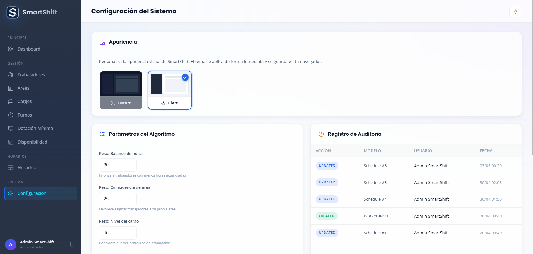The height and width of the screenshot is (254, 533).
Task: Select Configuración menu item
Action: 41,193
